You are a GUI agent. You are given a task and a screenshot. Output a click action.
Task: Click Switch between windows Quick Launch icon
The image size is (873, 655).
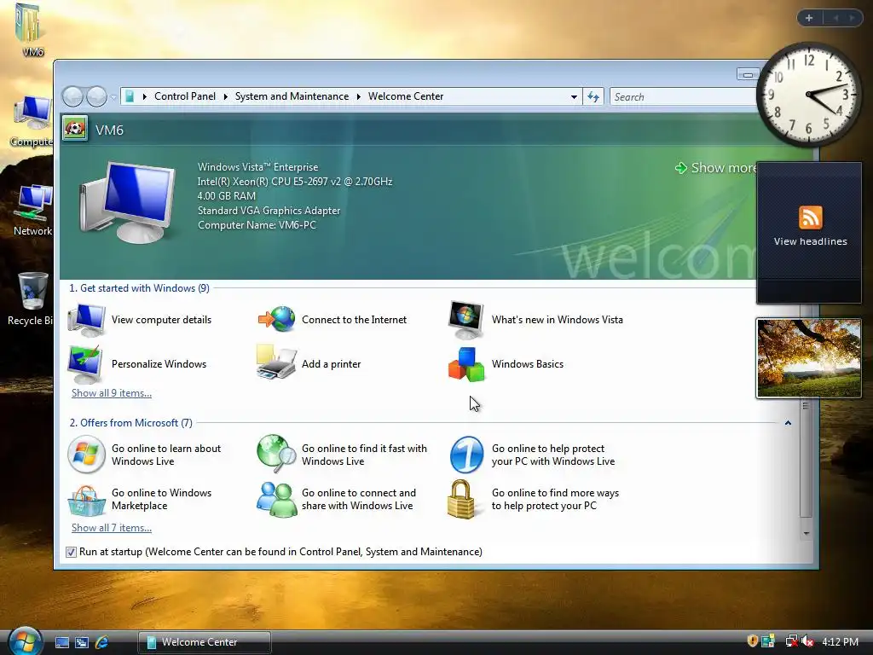tap(82, 642)
